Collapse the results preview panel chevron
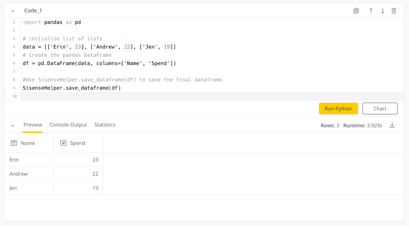This screenshot has height=226, width=409. (13, 126)
